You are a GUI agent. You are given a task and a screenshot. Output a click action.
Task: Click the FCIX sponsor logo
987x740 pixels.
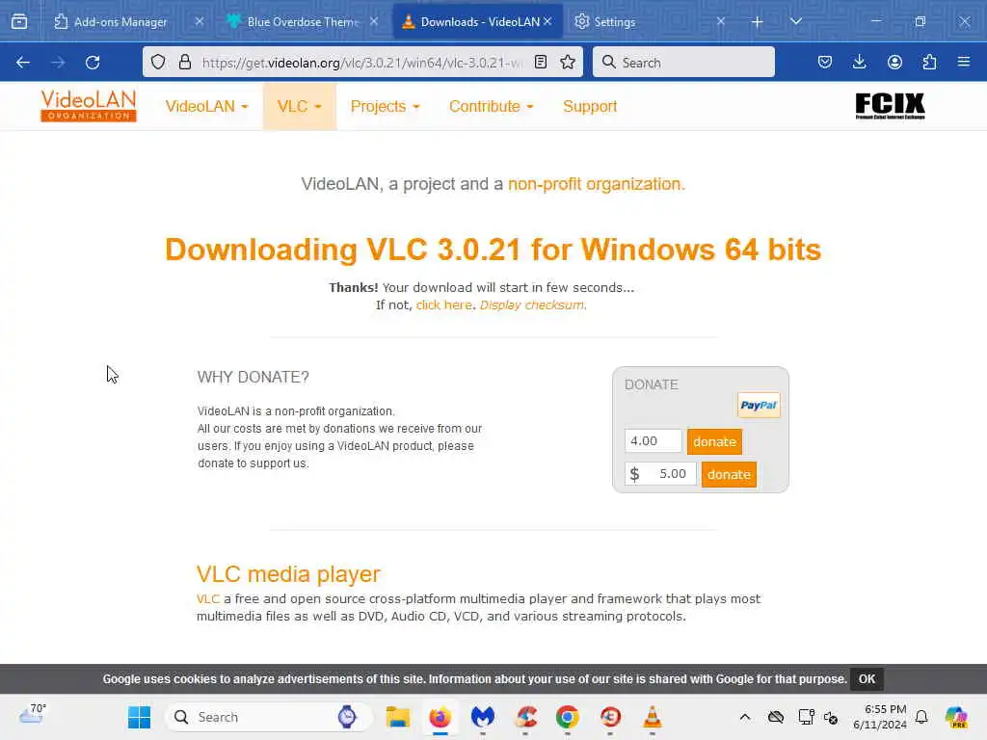(x=890, y=106)
